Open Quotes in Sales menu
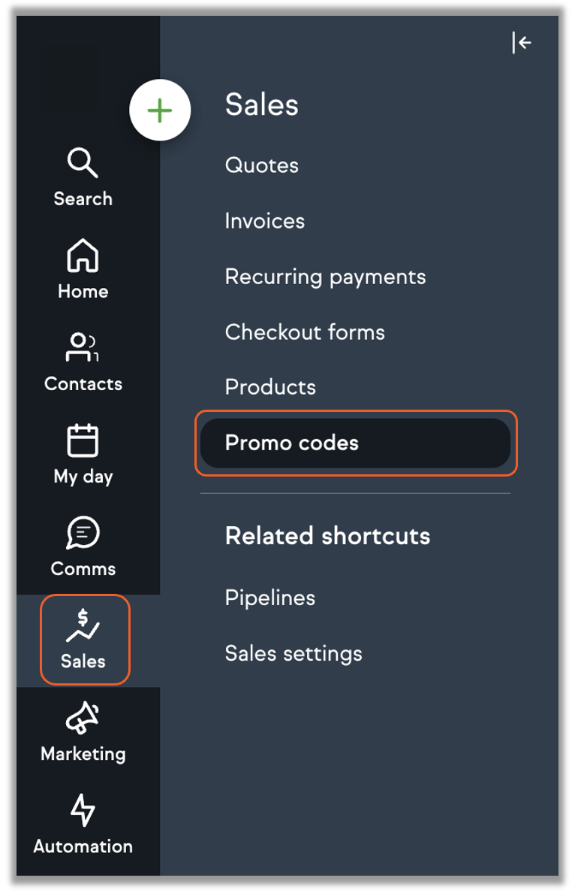Viewport: 572px width, 896px height. (x=262, y=165)
